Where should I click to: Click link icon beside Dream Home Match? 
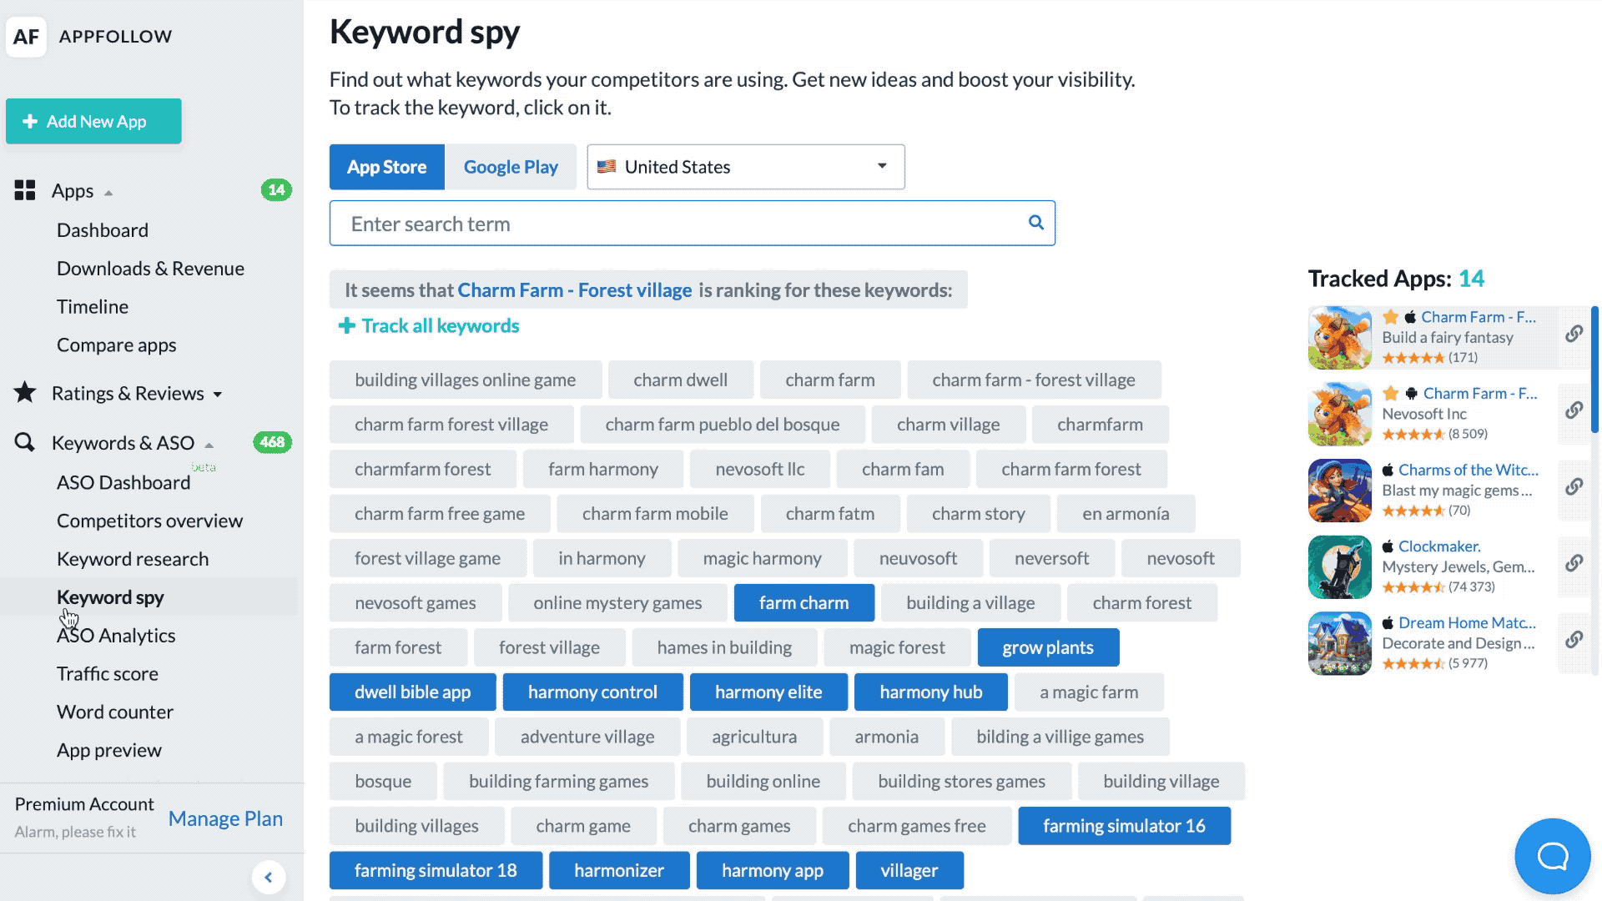pyautogui.click(x=1574, y=640)
